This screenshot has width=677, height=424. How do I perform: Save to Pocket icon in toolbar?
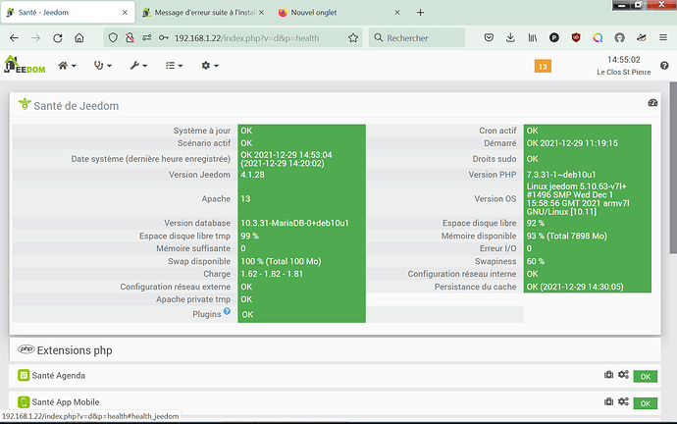pyautogui.click(x=489, y=38)
